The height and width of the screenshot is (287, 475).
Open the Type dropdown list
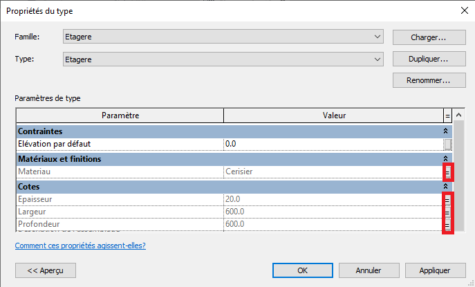[x=377, y=59]
